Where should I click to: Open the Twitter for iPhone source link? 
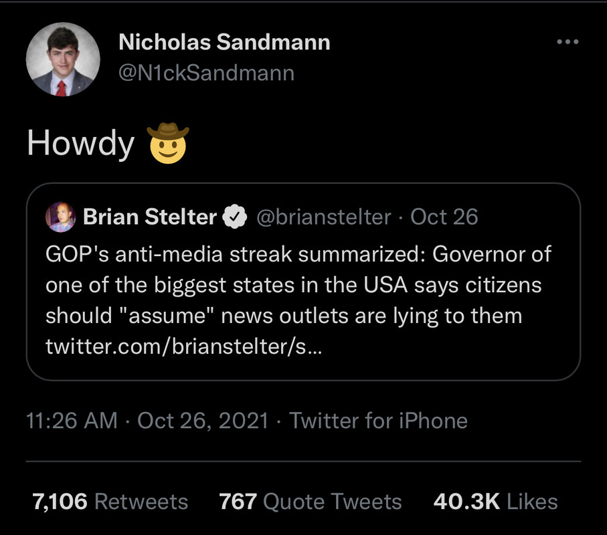click(378, 421)
